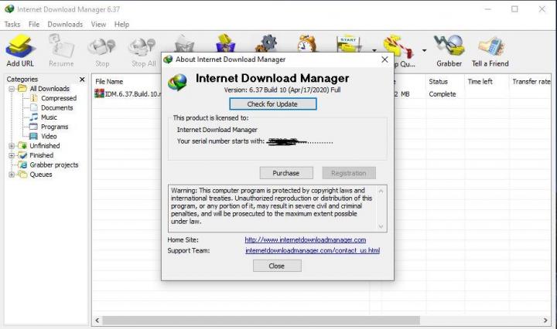Expand the Finished tree node
This screenshot has height=329, width=557.
click(x=12, y=155)
